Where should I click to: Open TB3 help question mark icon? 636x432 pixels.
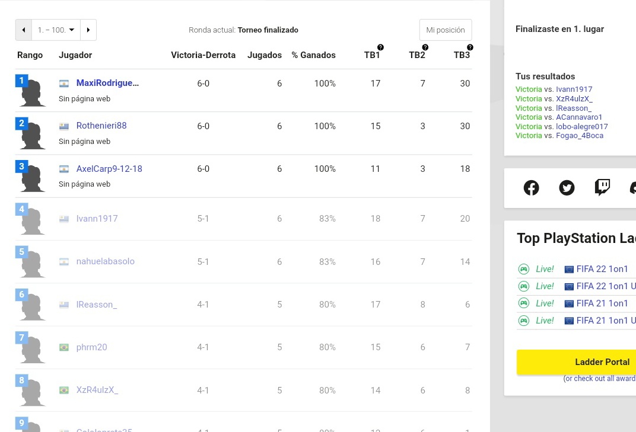coord(470,47)
